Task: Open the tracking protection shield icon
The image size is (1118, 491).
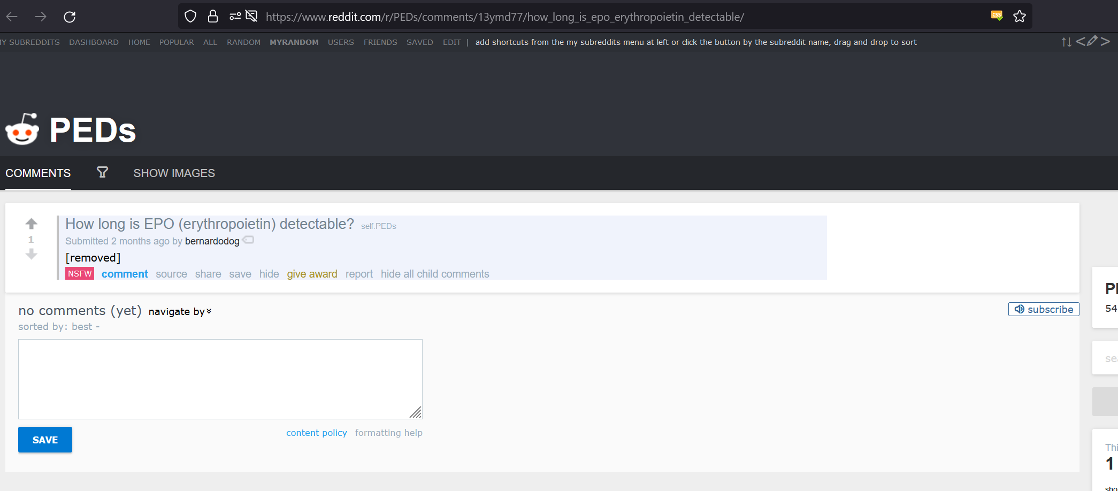Action: point(190,17)
